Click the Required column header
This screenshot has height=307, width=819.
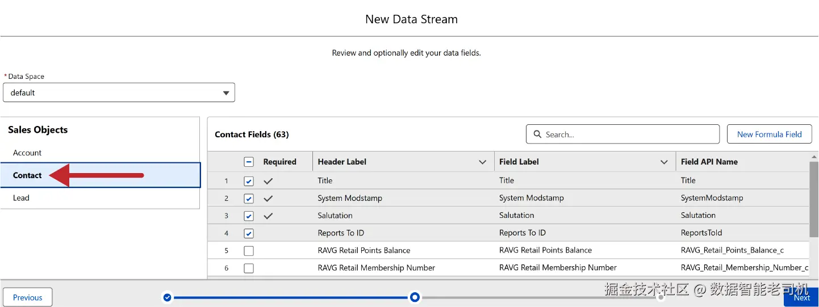coord(279,162)
